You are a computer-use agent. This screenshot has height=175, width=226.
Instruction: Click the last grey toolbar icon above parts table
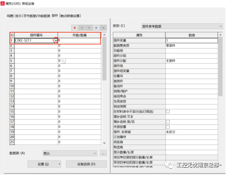coord(103,28)
